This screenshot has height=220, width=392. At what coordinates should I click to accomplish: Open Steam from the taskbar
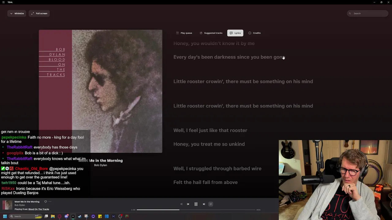pyautogui.click(x=80, y=216)
